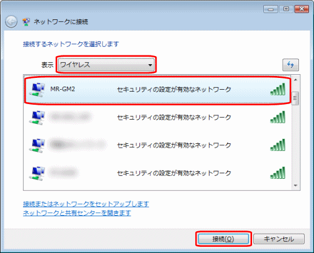Click signal bars of the third network
This screenshot has height=253, width=314.
(278, 145)
